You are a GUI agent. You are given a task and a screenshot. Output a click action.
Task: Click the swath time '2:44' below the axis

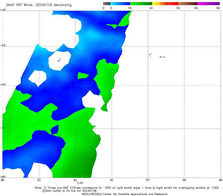coord(80,183)
